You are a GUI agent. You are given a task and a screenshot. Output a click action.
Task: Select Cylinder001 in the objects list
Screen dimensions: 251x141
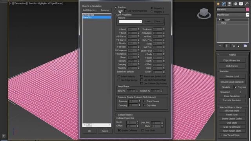[x=97, y=15]
